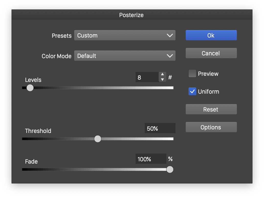Increase Levels with the up stepper arrow
Screen dimensions: 264x197
pyautogui.click(x=162, y=75)
